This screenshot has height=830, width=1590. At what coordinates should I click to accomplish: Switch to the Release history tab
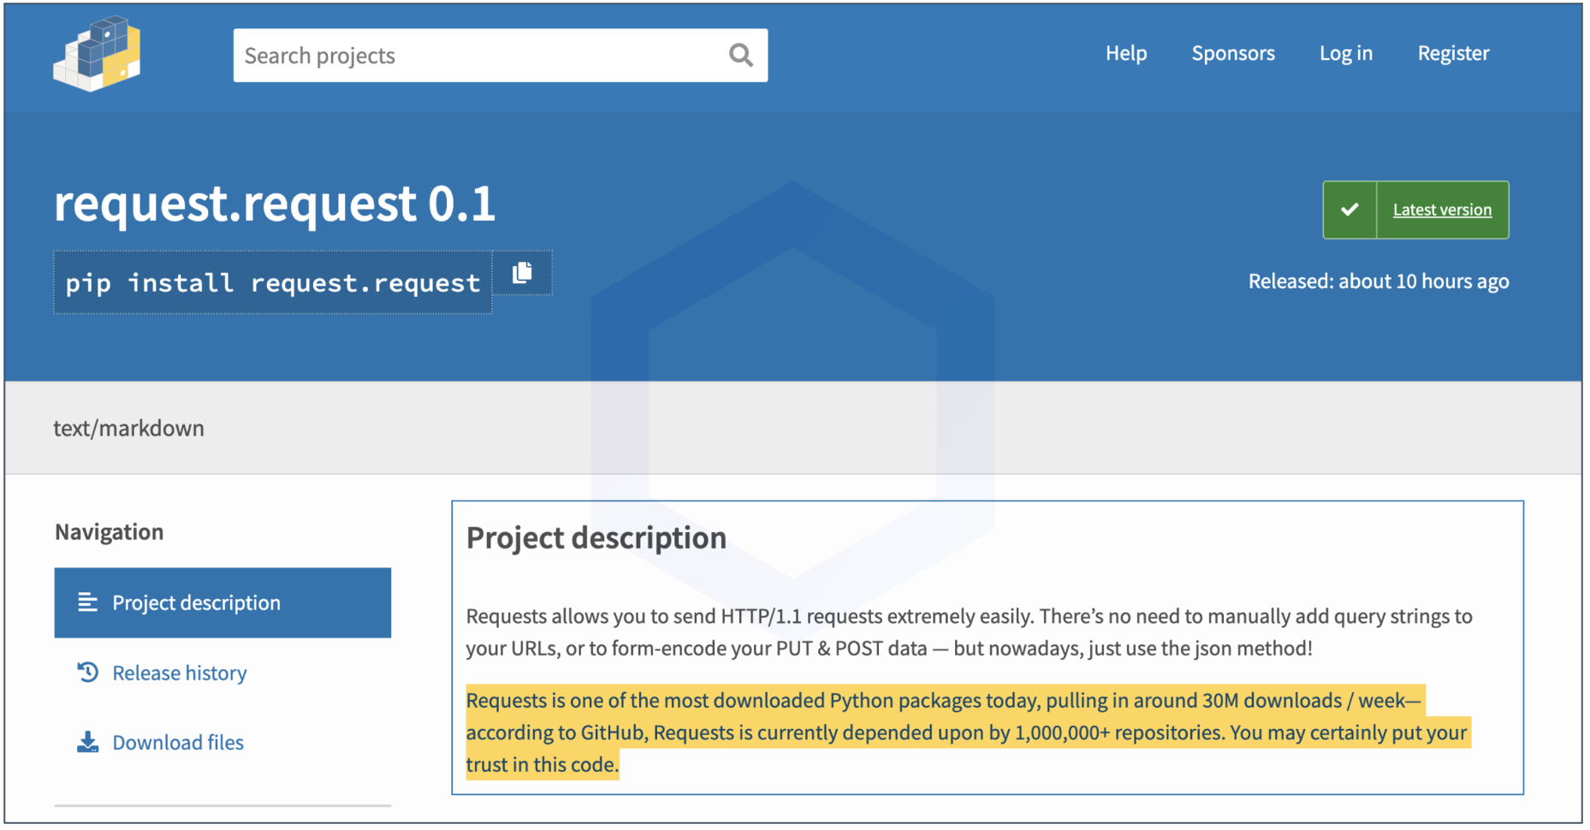tap(180, 673)
